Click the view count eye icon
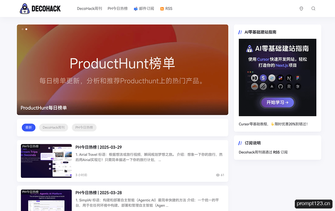Screen dimensions: 335x211 (x=218, y=175)
